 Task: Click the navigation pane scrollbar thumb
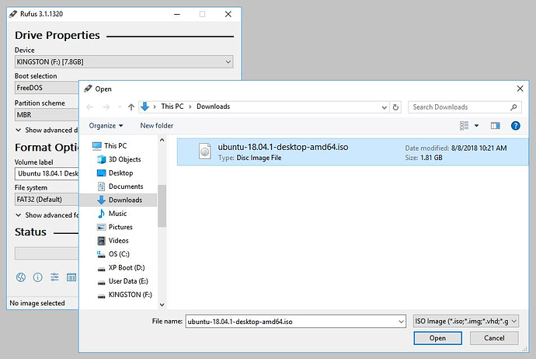point(162,206)
